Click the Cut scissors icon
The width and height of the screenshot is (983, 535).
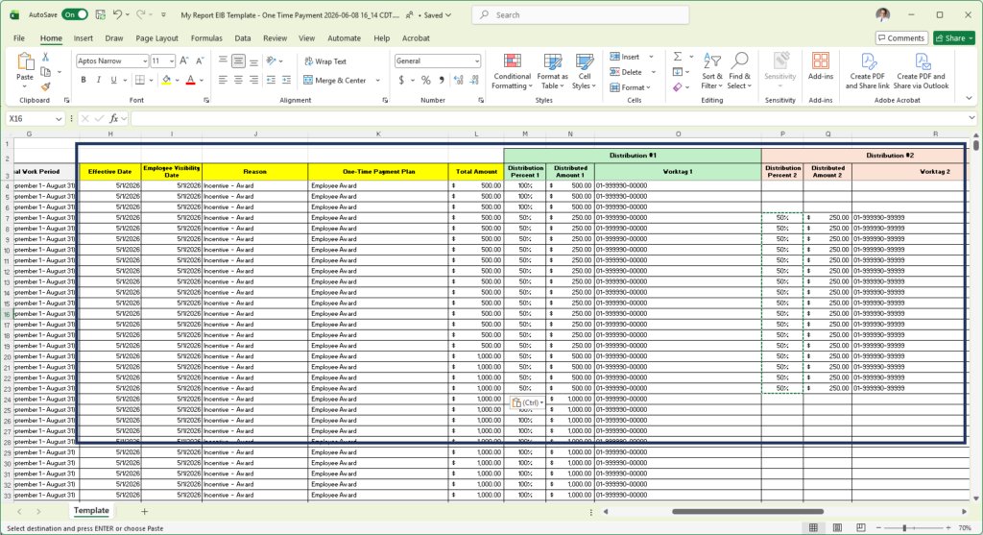(x=45, y=57)
